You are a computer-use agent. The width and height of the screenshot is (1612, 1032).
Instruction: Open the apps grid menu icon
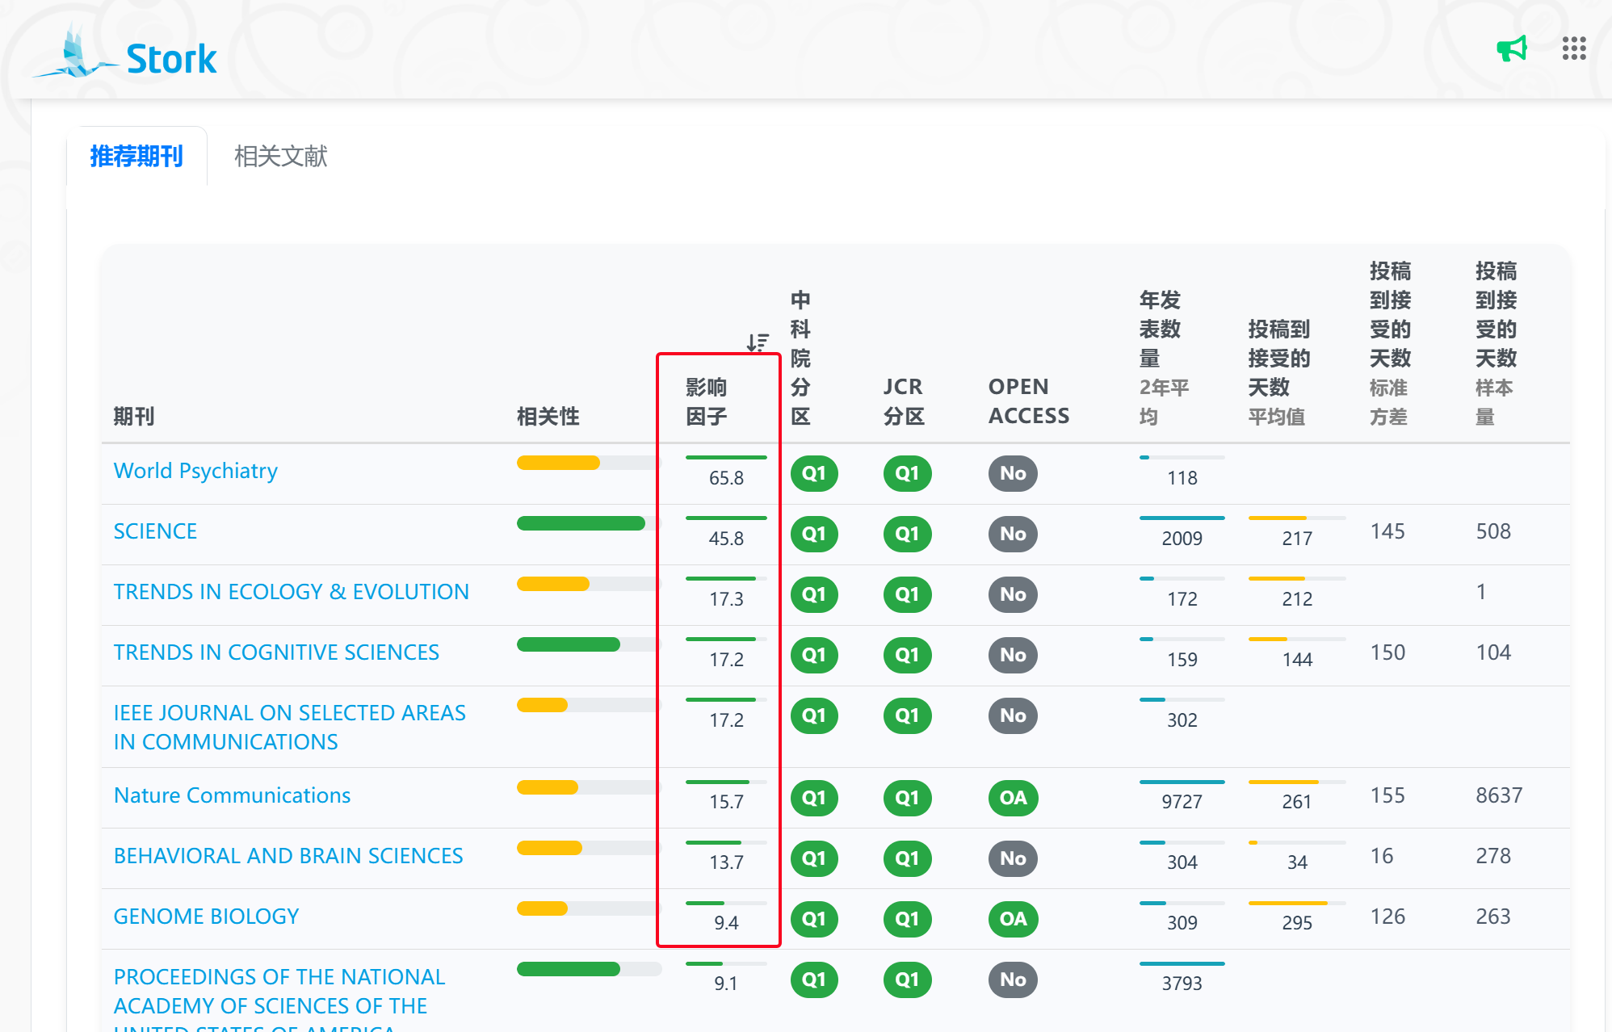[1573, 48]
